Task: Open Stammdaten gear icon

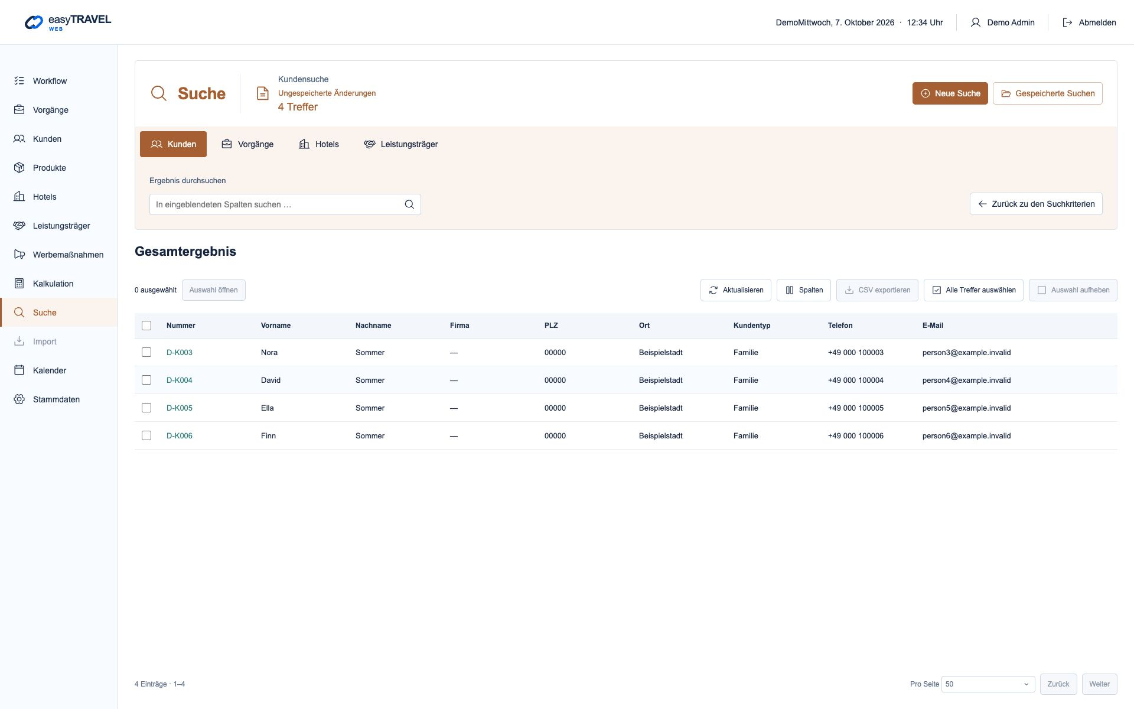Action: 19,399
